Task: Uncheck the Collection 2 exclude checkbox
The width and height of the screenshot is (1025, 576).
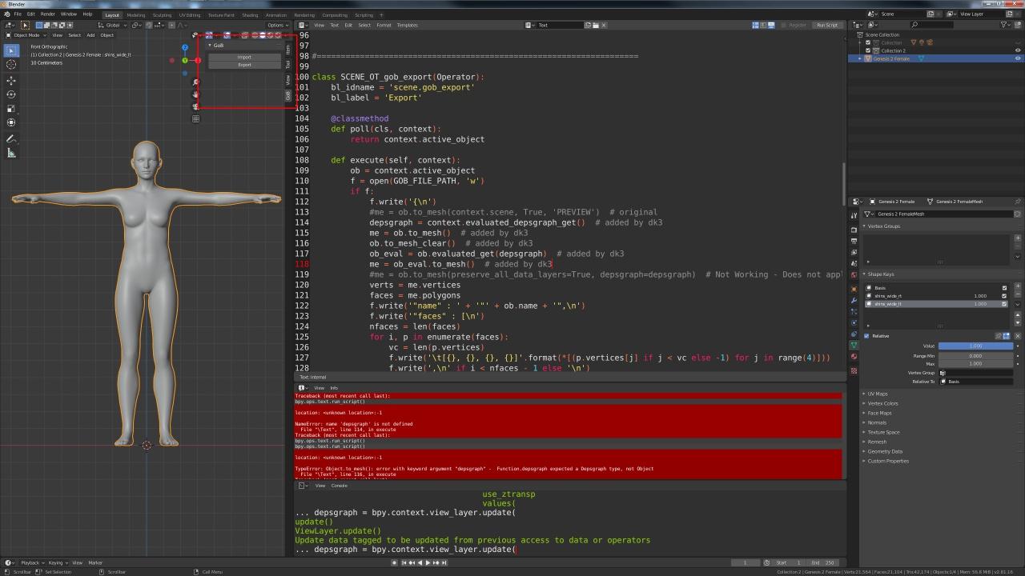Action: [867, 50]
